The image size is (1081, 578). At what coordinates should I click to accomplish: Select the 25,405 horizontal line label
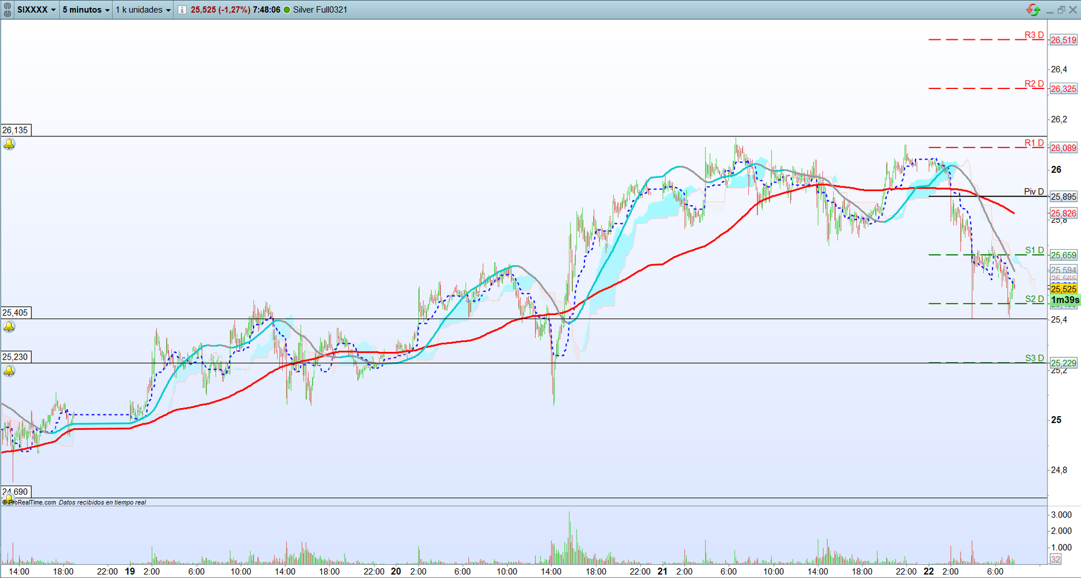(x=15, y=313)
